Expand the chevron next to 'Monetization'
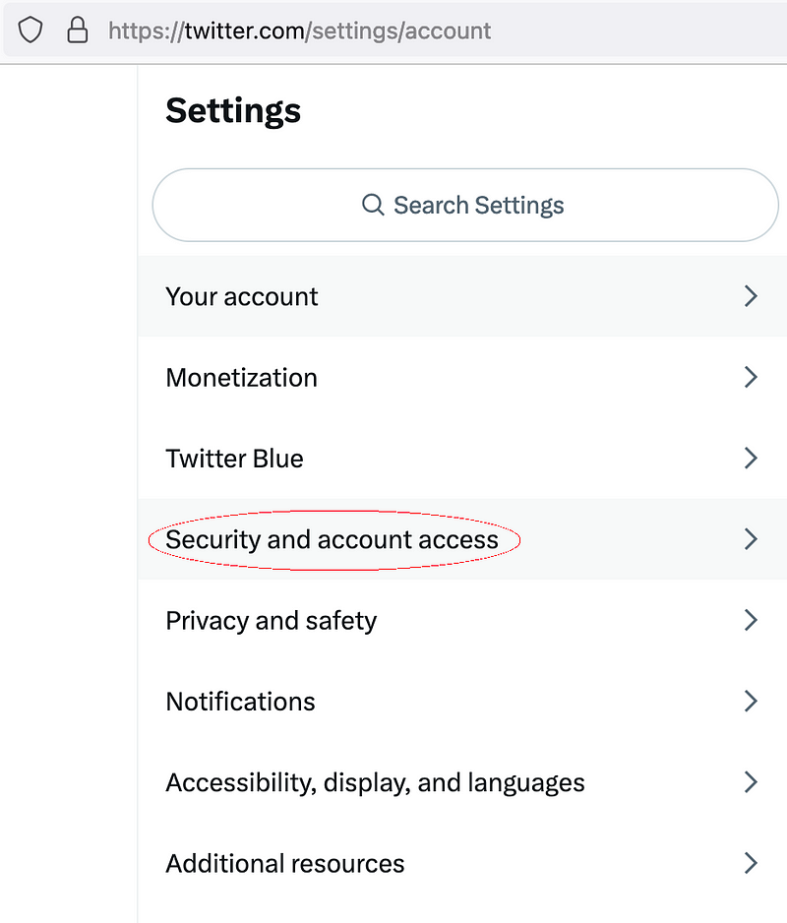The width and height of the screenshot is (787, 923). [x=751, y=377]
